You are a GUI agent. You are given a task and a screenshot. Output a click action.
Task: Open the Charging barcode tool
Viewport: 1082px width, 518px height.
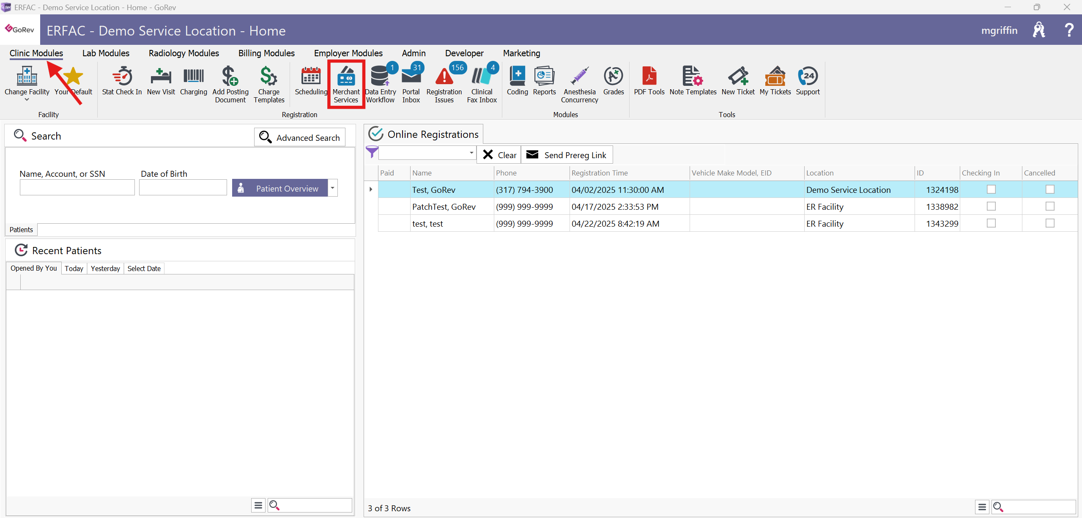193,81
